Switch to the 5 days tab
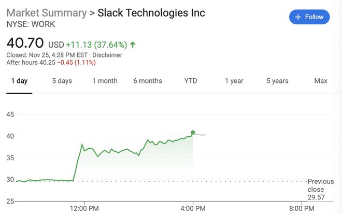The height and width of the screenshot is (214, 342). click(x=62, y=81)
